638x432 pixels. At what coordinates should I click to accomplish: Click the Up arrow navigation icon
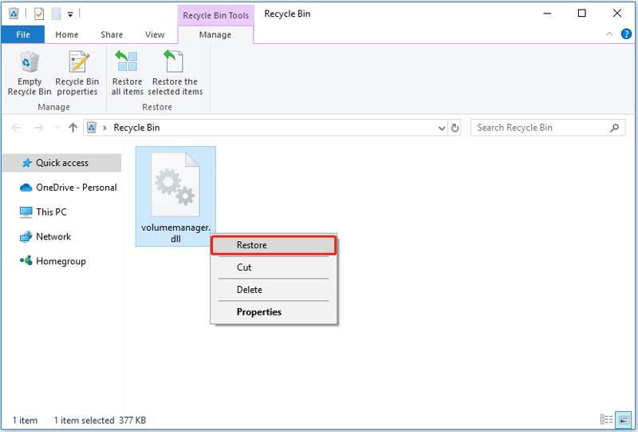point(73,128)
